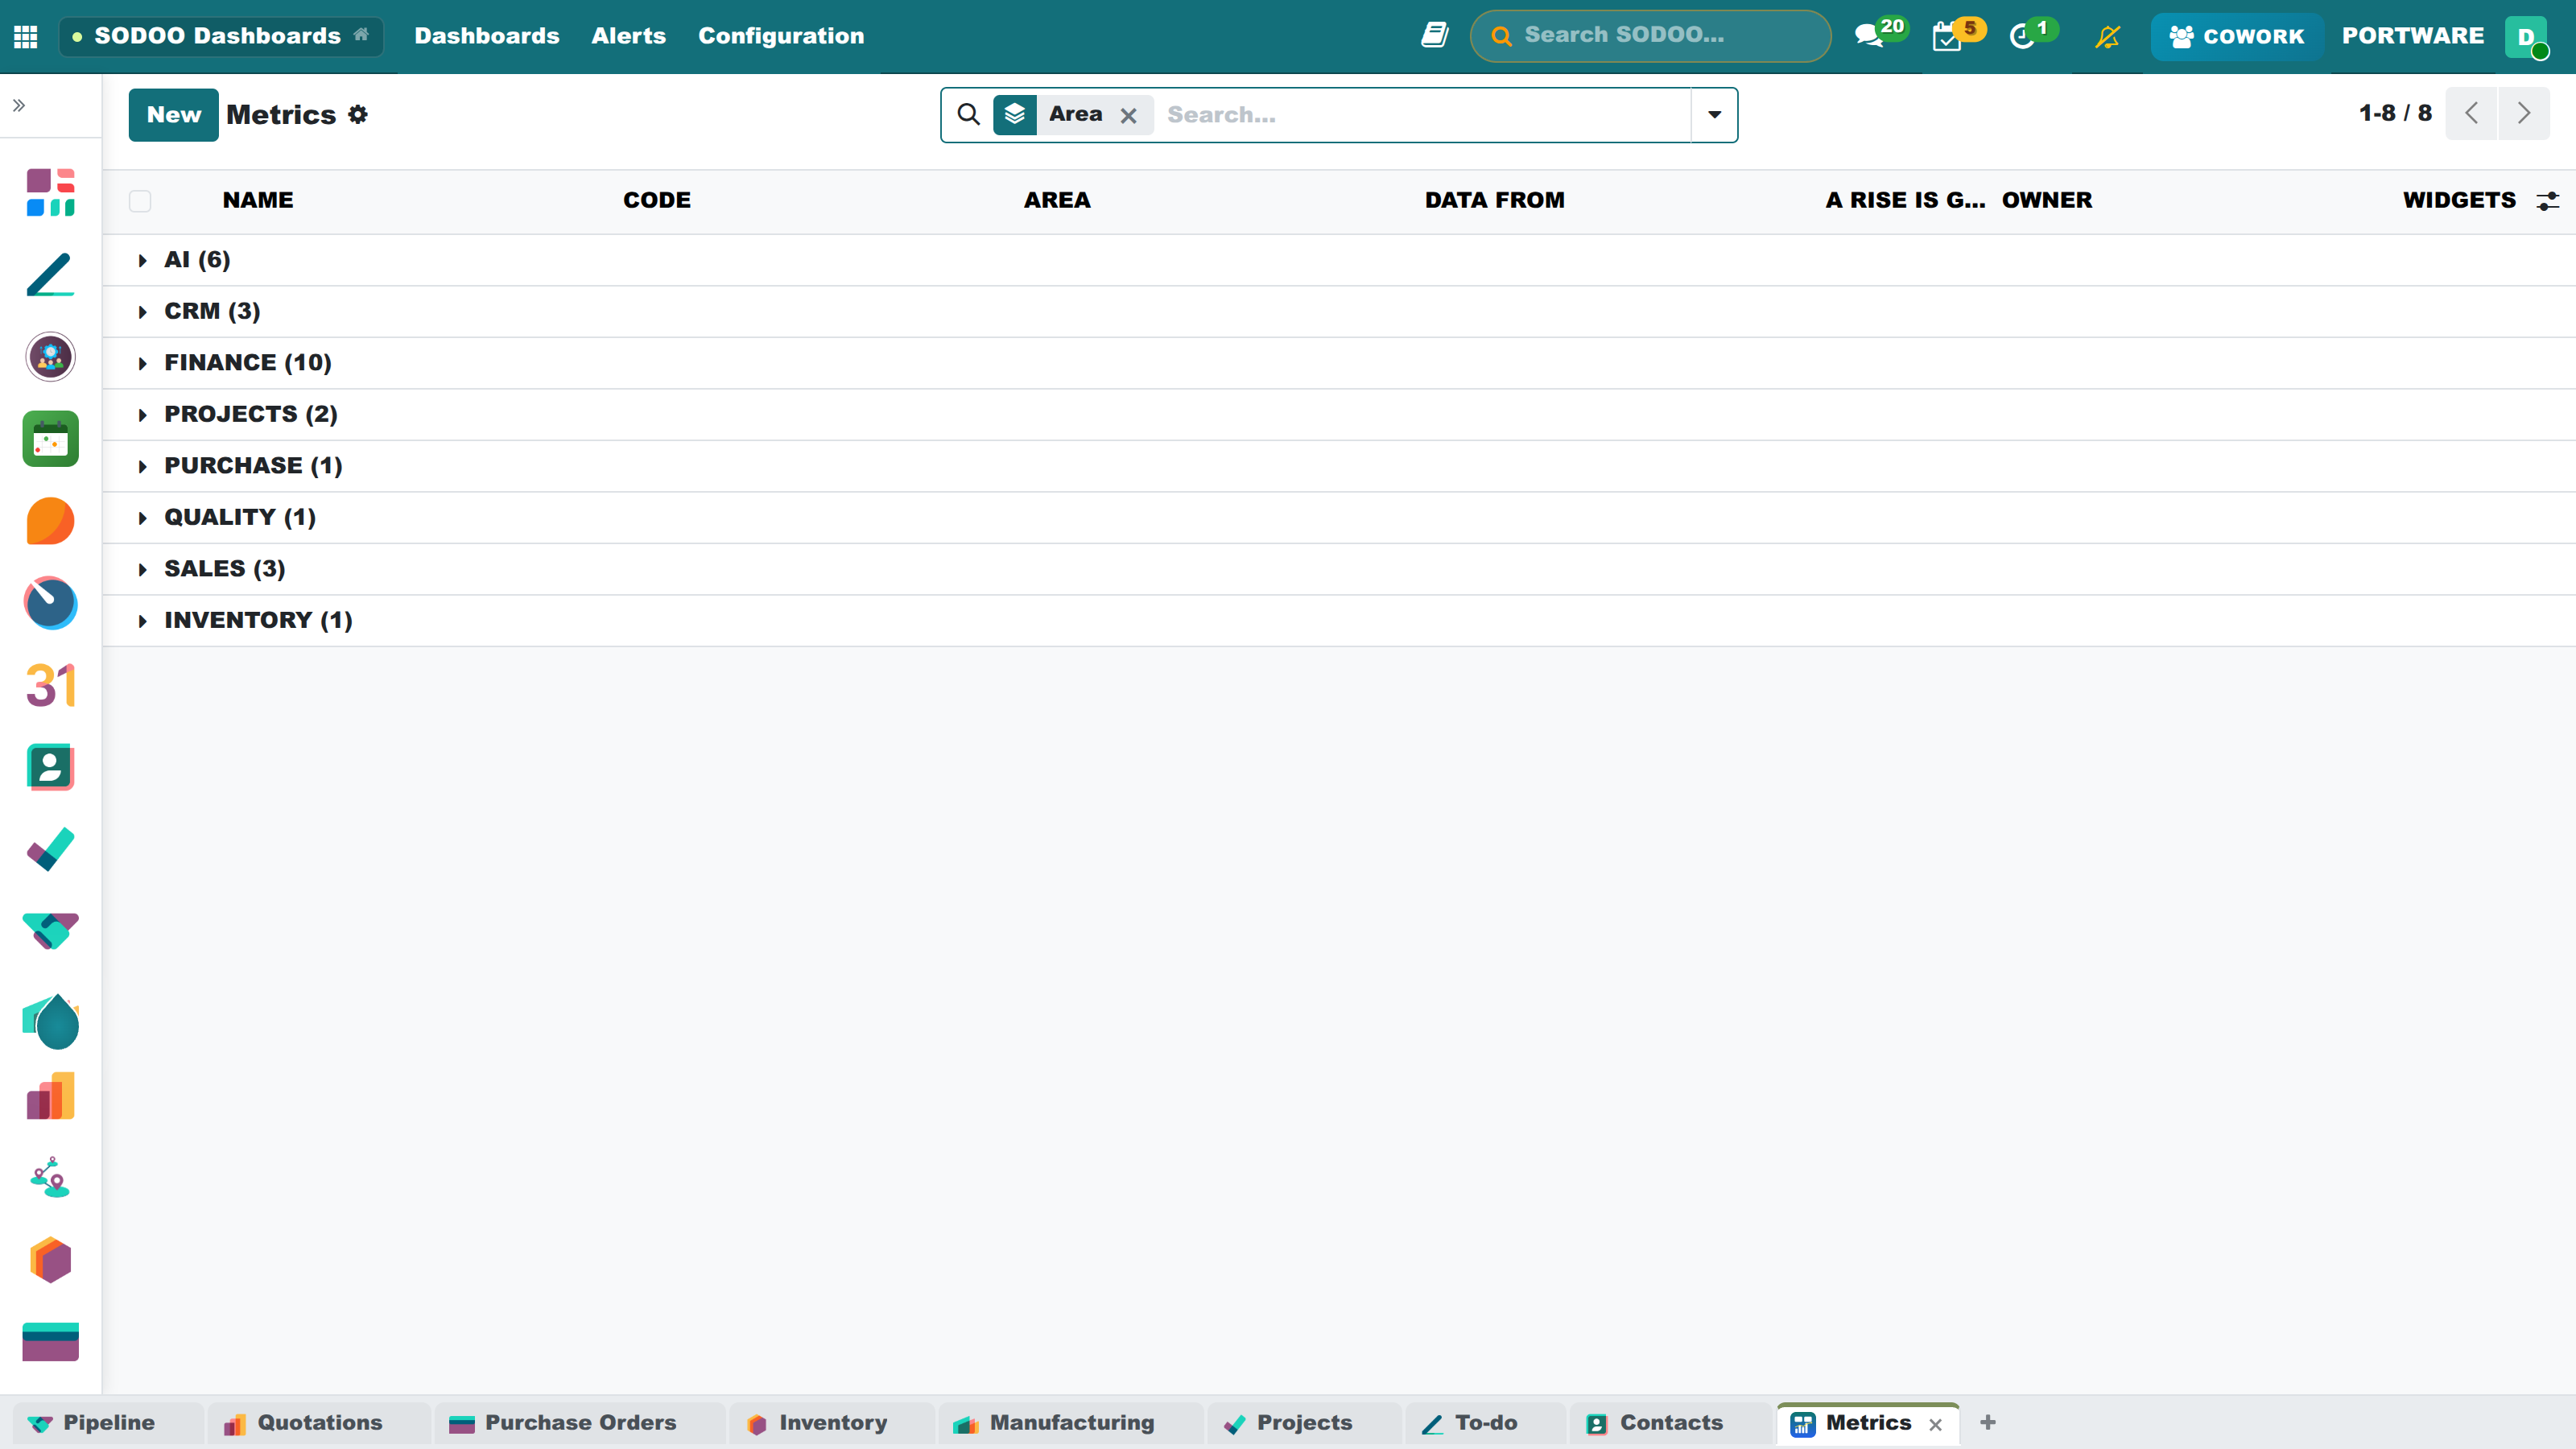Open the CRM handshake sidebar icon
The image size is (2576, 1449).
[x=50, y=931]
